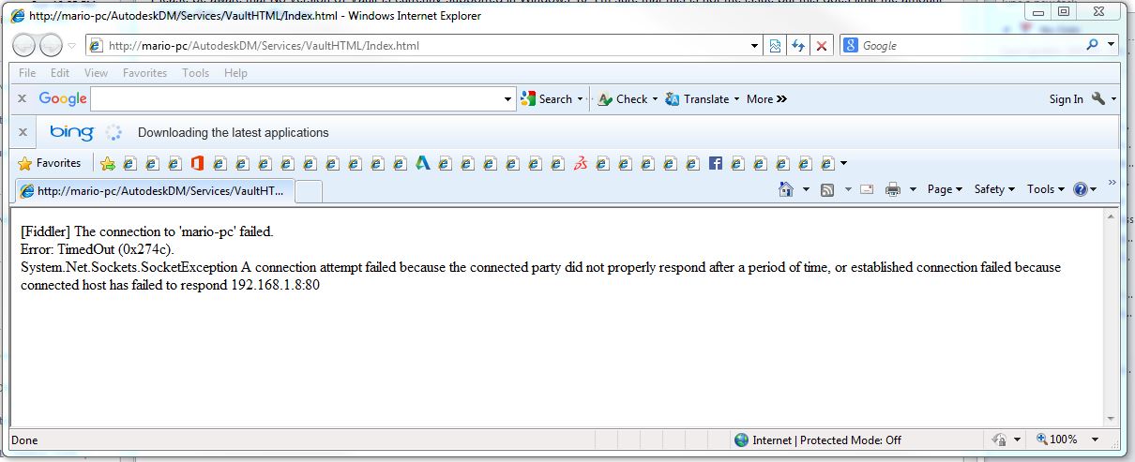The width and height of the screenshot is (1135, 462).
Task: Click the 100% zoom level button
Action: [1057, 440]
